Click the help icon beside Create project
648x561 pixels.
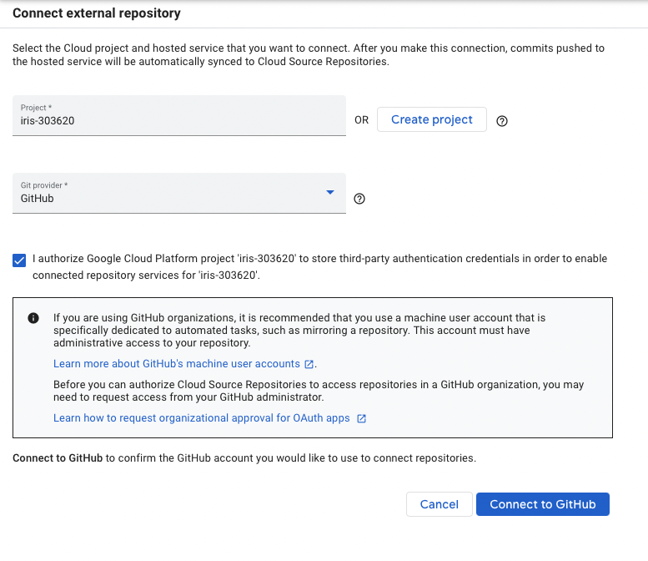[502, 121]
